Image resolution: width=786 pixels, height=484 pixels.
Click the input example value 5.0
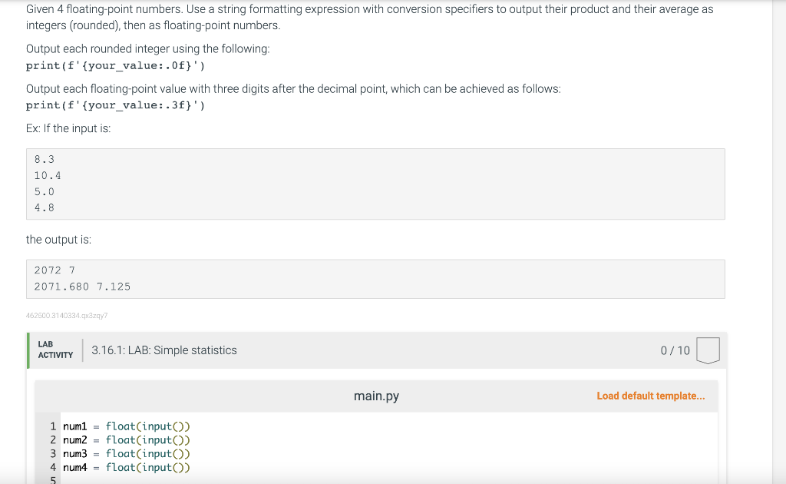44,191
